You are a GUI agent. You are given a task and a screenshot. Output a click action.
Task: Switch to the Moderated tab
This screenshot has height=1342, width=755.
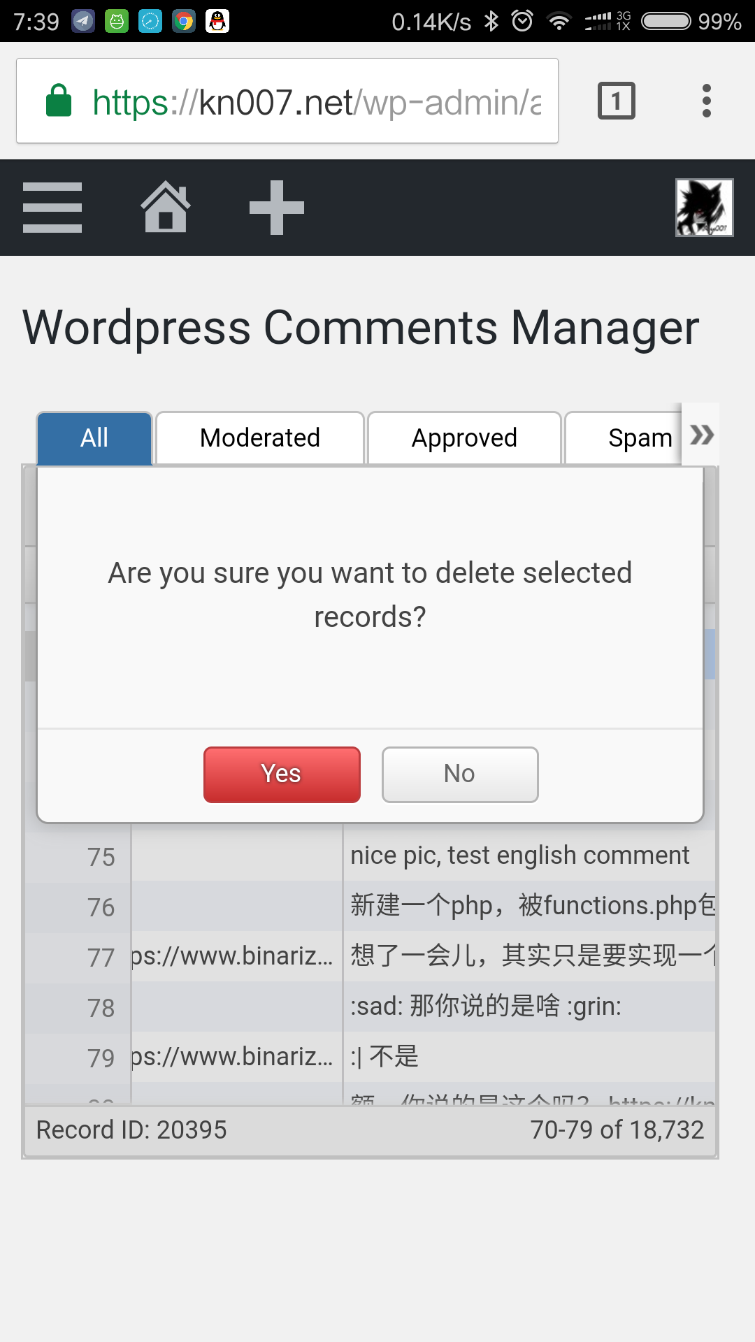click(x=260, y=438)
